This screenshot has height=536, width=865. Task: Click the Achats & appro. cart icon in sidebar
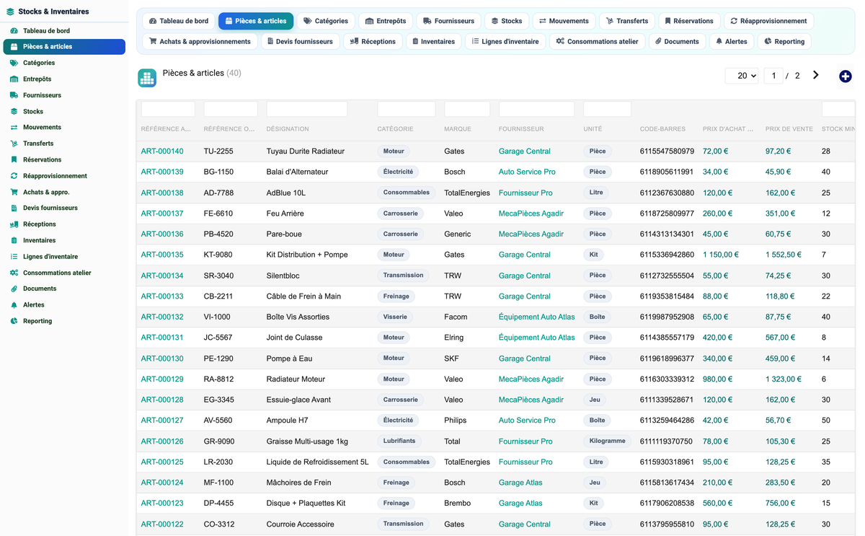tap(14, 192)
